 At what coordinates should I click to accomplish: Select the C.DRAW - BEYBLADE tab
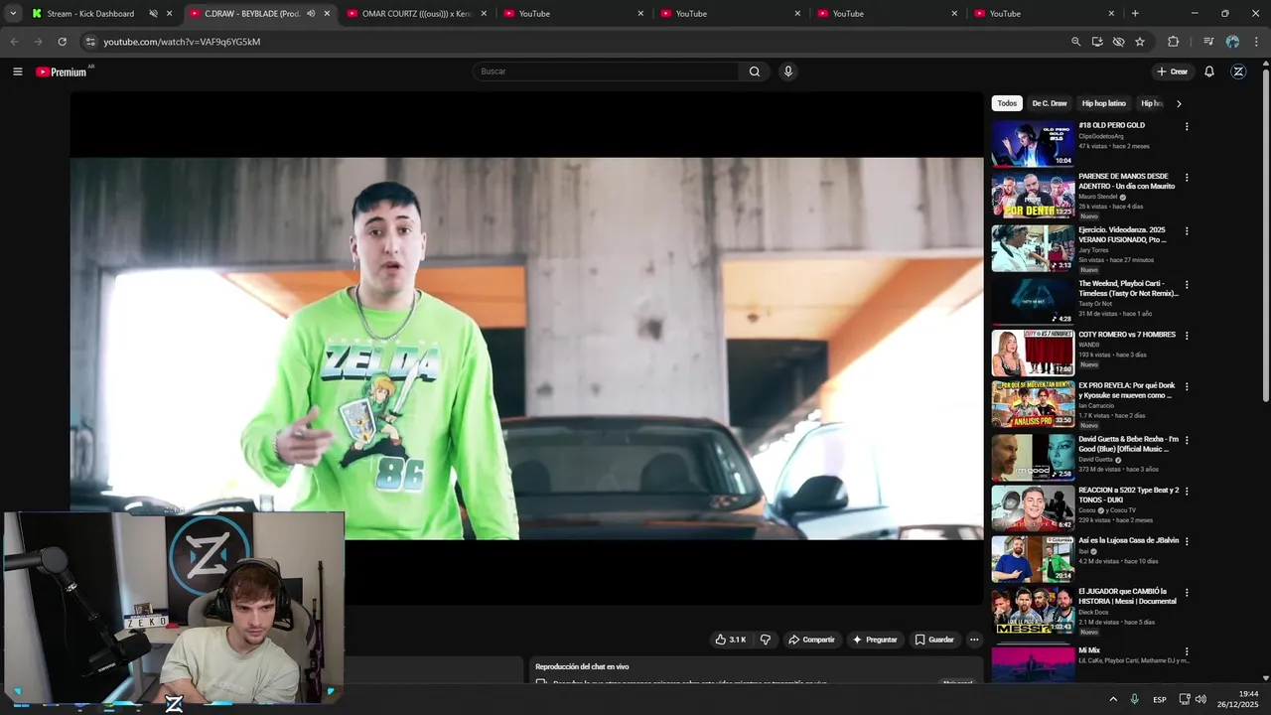[x=251, y=14]
